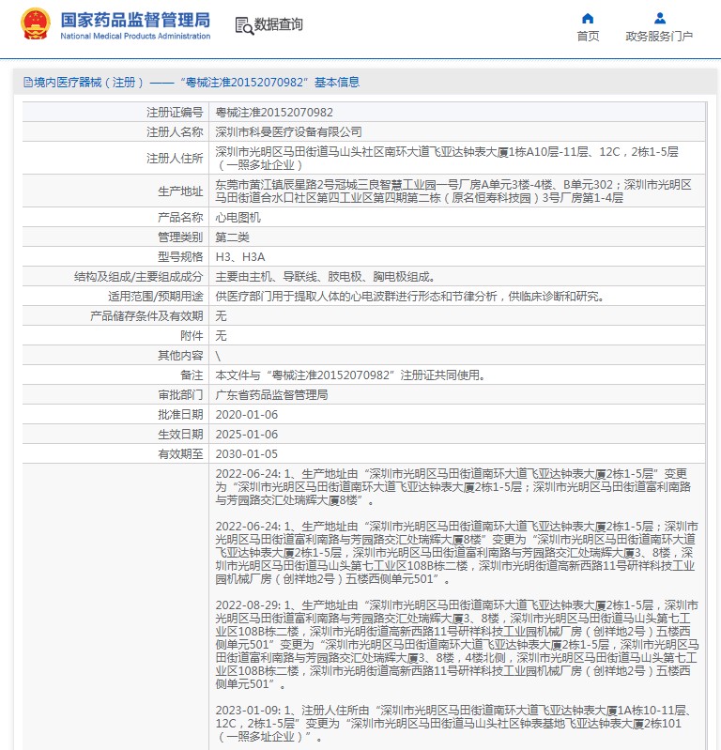721x750 pixels.
Task: Click National Medical Products Administration text
Action: (x=135, y=36)
